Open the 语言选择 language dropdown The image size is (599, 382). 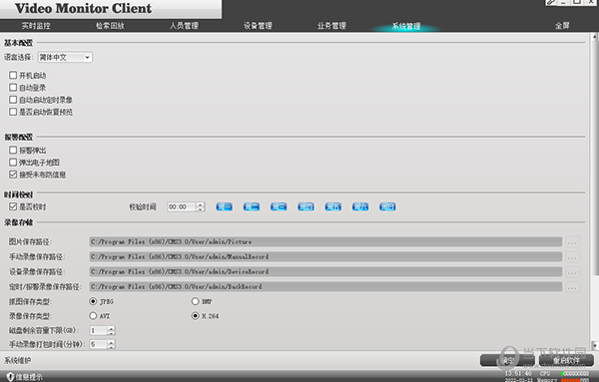pyautogui.click(x=65, y=57)
